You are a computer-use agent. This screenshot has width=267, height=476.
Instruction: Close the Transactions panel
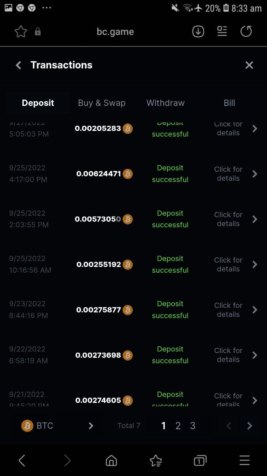[249, 65]
